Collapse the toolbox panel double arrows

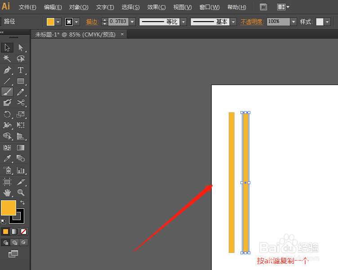(2, 32)
